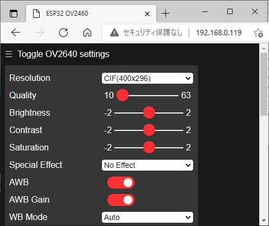The width and height of the screenshot is (269, 226).
Task: Go to the browser home icon
Action: click(x=87, y=33)
